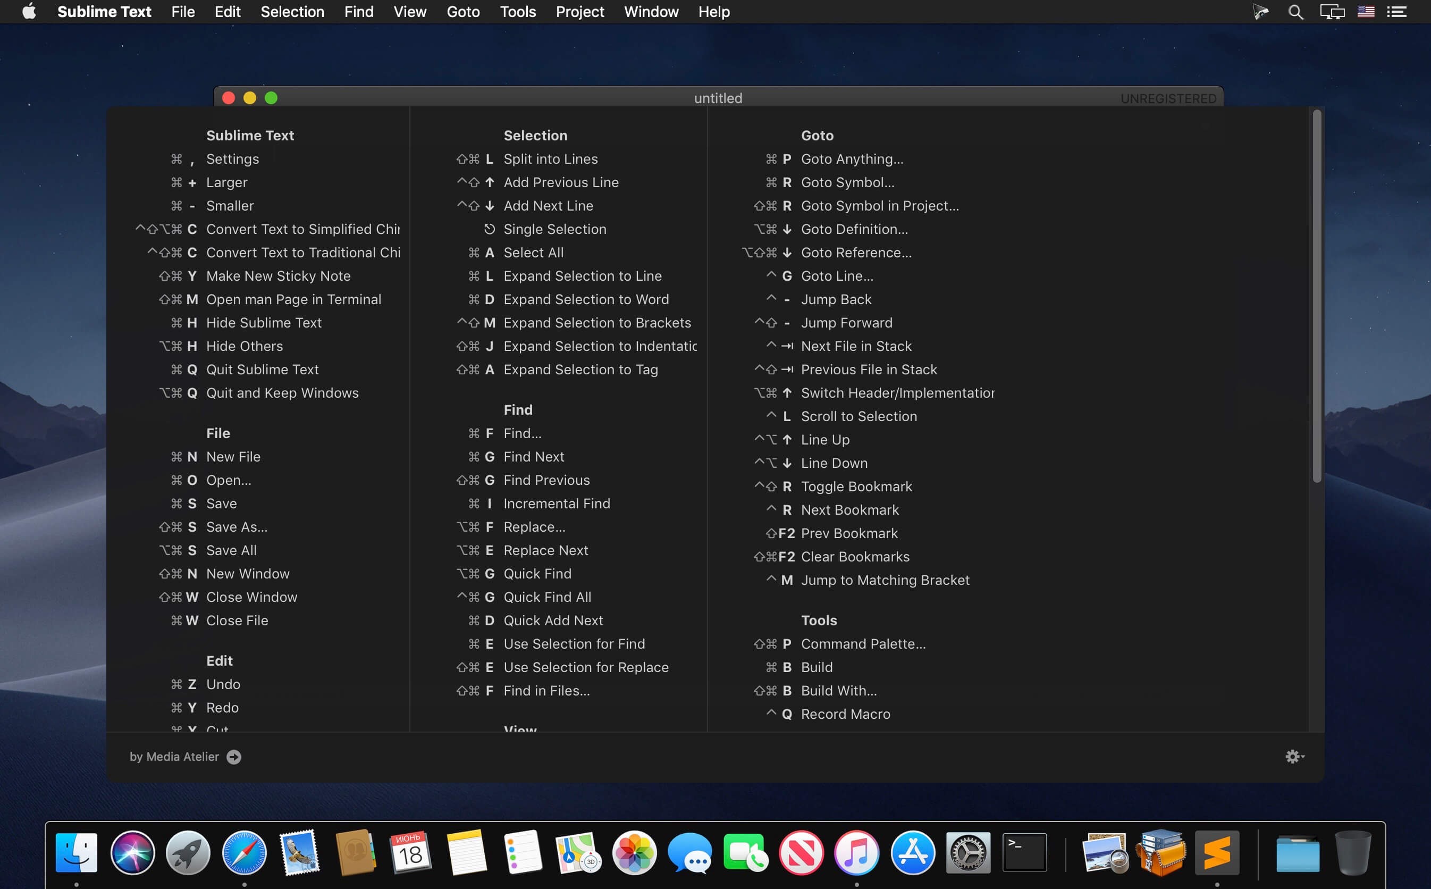1431x889 pixels.
Task: Click 'Expand Selection to Tag' entry
Action: point(580,369)
